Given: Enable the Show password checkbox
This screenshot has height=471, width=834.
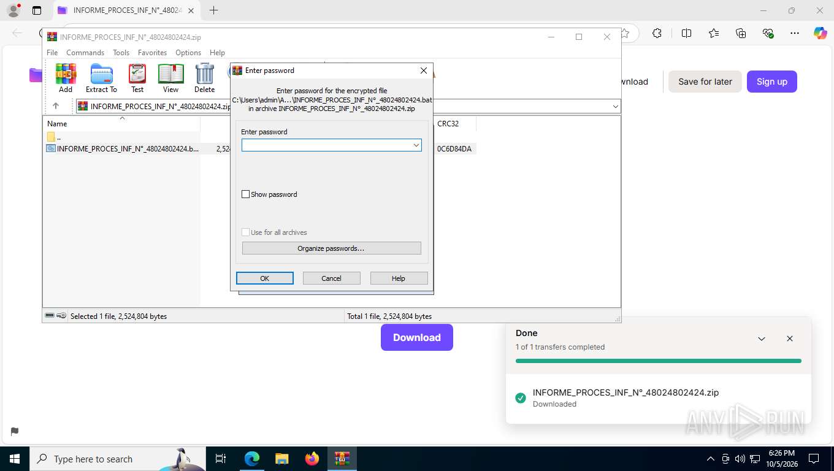Looking at the screenshot, I should point(246,194).
